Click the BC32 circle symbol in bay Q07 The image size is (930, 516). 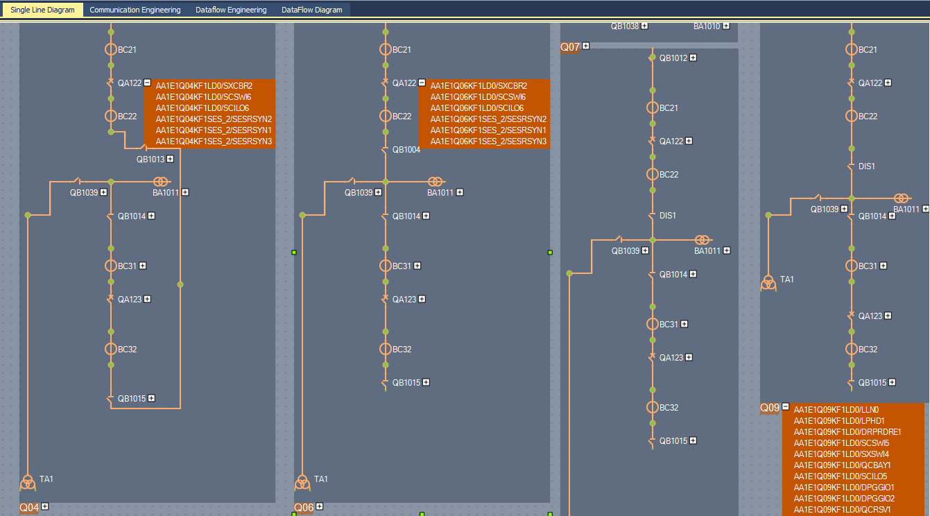(652, 407)
